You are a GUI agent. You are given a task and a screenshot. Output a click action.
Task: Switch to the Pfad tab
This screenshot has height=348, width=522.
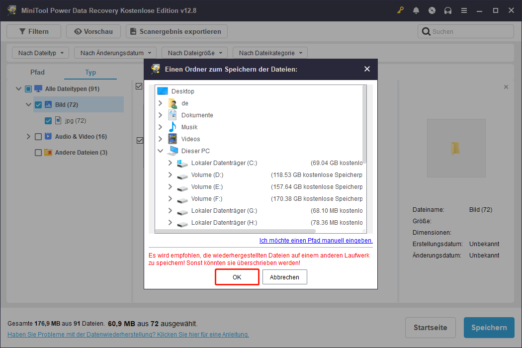[37, 72]
